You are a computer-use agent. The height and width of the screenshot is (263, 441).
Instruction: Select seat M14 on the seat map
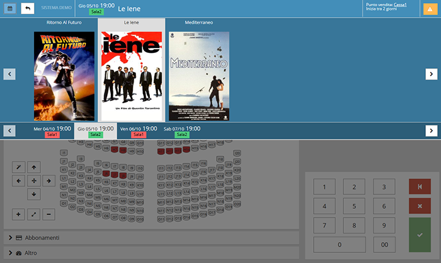click(x=186, y=200)
